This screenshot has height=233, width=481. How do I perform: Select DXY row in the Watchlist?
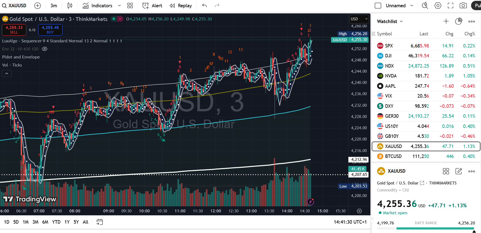coord(426,106)
